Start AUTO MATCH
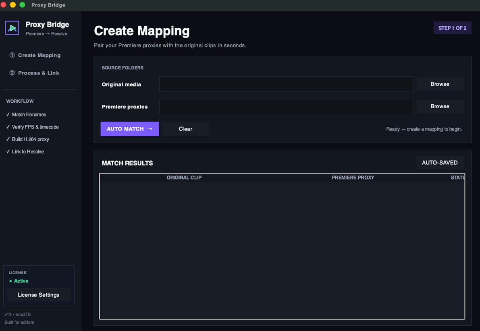 coord(130,129)
